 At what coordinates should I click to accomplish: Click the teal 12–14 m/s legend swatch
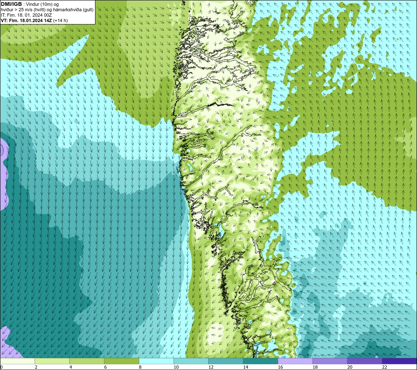[x=226, y=361]
